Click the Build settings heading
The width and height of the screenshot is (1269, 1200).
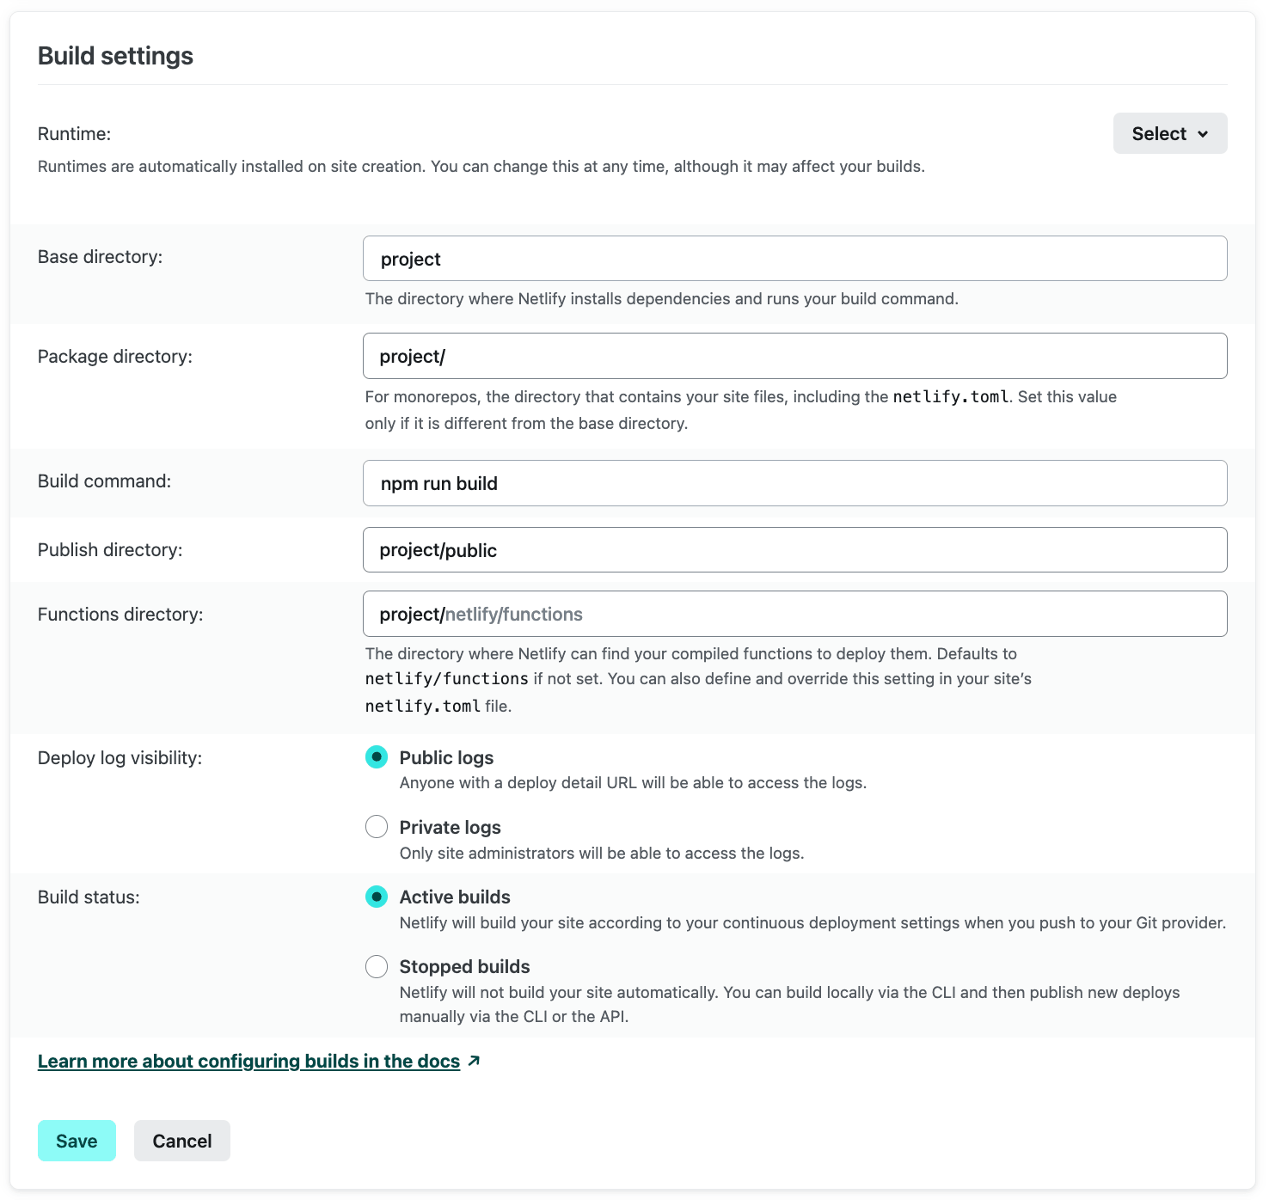pyautogui.click(x=115, y=56)
